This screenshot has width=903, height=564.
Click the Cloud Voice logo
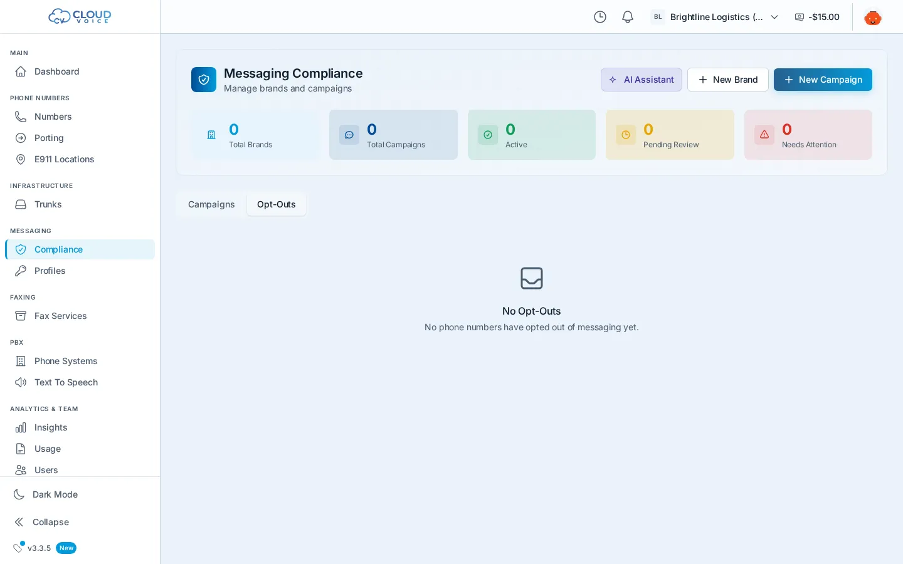coord(80,16)
